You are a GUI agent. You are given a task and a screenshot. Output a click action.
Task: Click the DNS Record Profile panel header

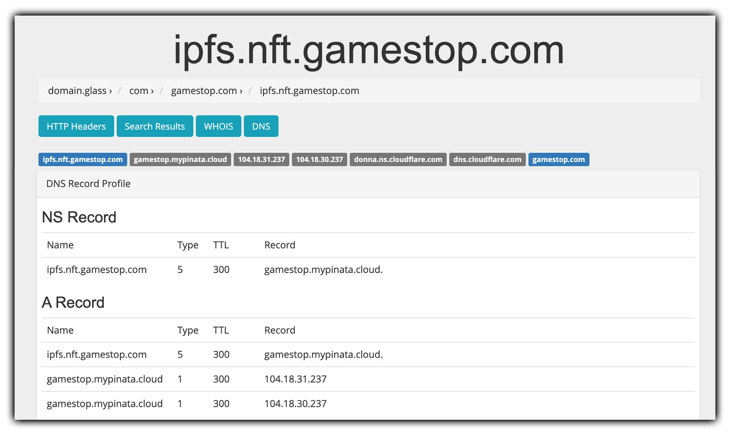[x=368, y=183]
